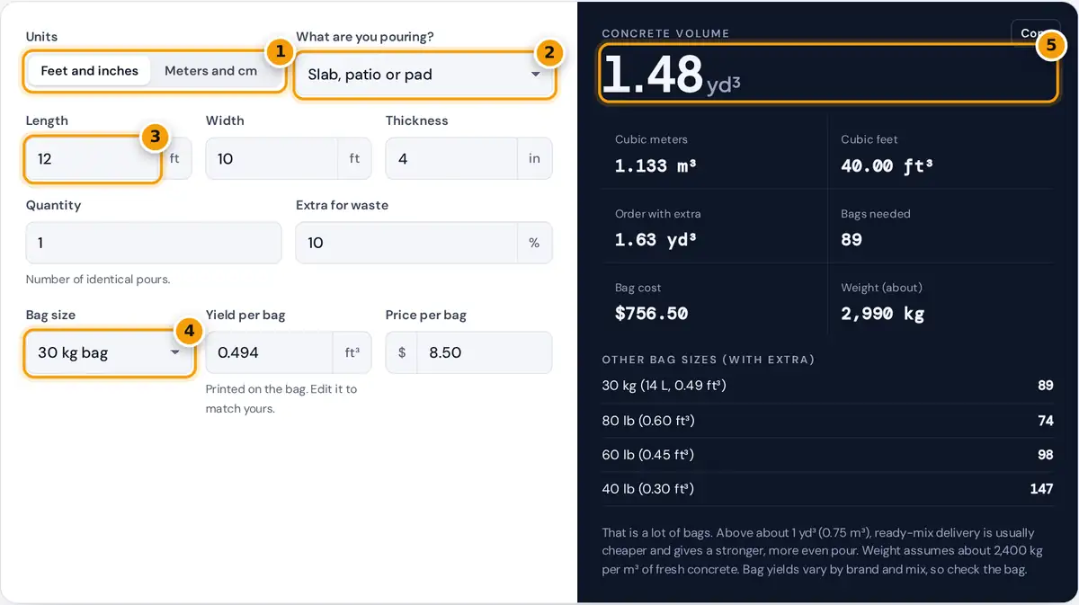Click the 'Number of identical pours.' hint
1079x605 pixels.
pyautogui.click(x=98, y=280)
